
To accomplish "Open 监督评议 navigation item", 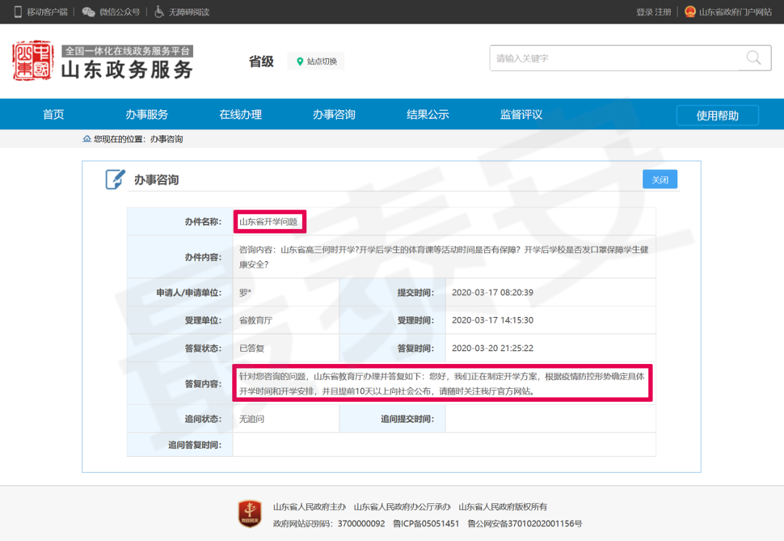I will click(x=521, y=115).
